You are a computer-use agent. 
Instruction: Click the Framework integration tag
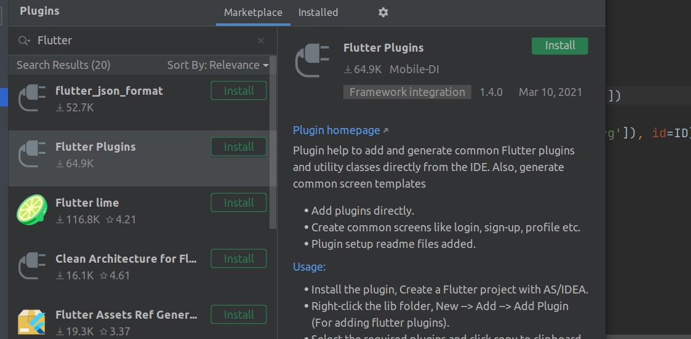pos(407,92)
